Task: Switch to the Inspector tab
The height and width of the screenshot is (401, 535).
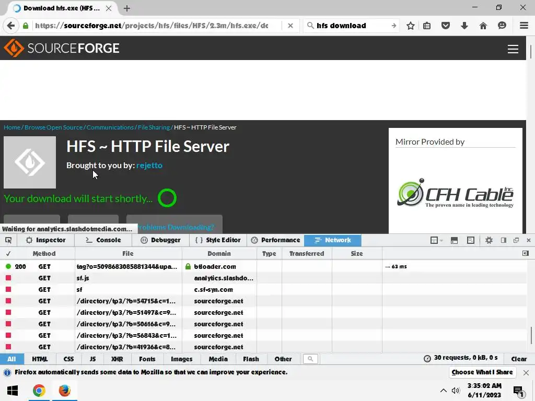Action: (46, 240)
